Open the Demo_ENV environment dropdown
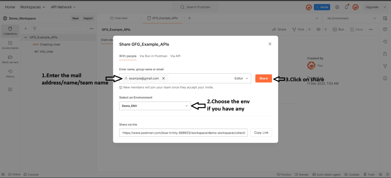The width and height of the screenshot is (391, 178). (x=155, y=106)
